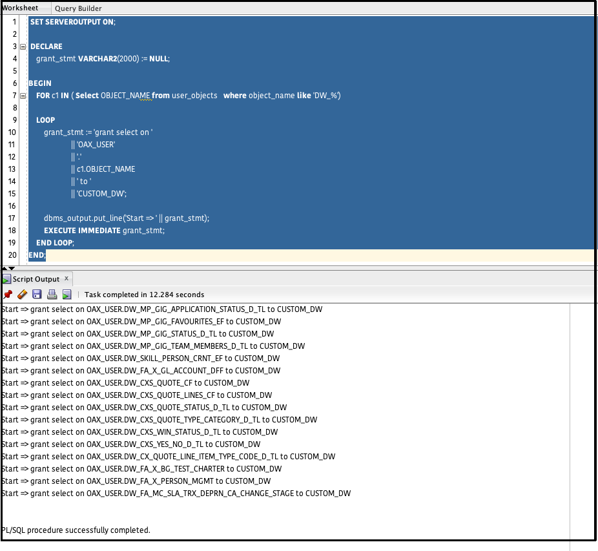Image resolution: width=598 pixels, height=551 pixels.
Task: Click output row DW_CXS_QUOTE_LINES_CF
Action: pos(137,395)
